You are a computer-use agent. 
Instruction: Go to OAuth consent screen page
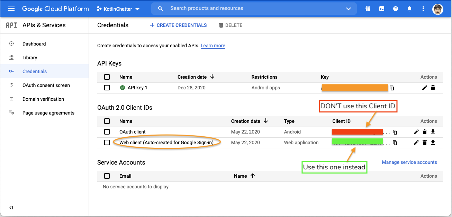pos(46,85)
